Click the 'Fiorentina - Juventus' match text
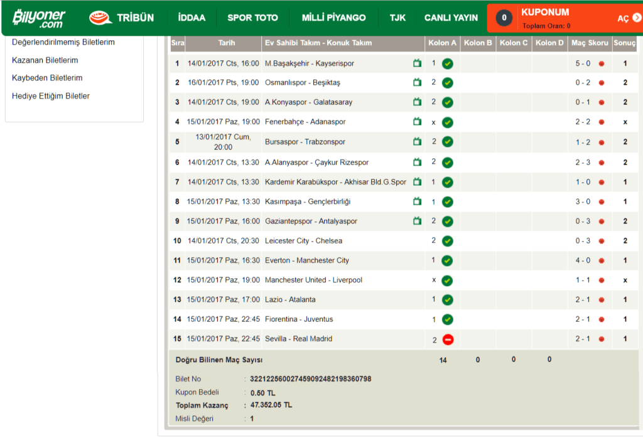The image size is (643, 438). click(299, 319)
